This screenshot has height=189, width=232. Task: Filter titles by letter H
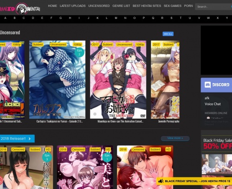click(70, 18)
